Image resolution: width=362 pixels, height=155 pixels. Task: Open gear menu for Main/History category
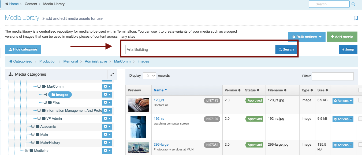[107, 143]
